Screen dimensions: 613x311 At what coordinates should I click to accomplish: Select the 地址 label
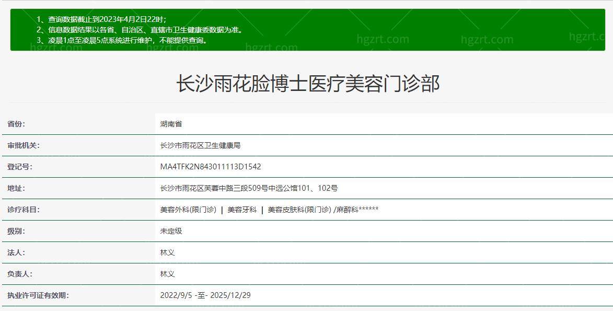tap(16, 189)
